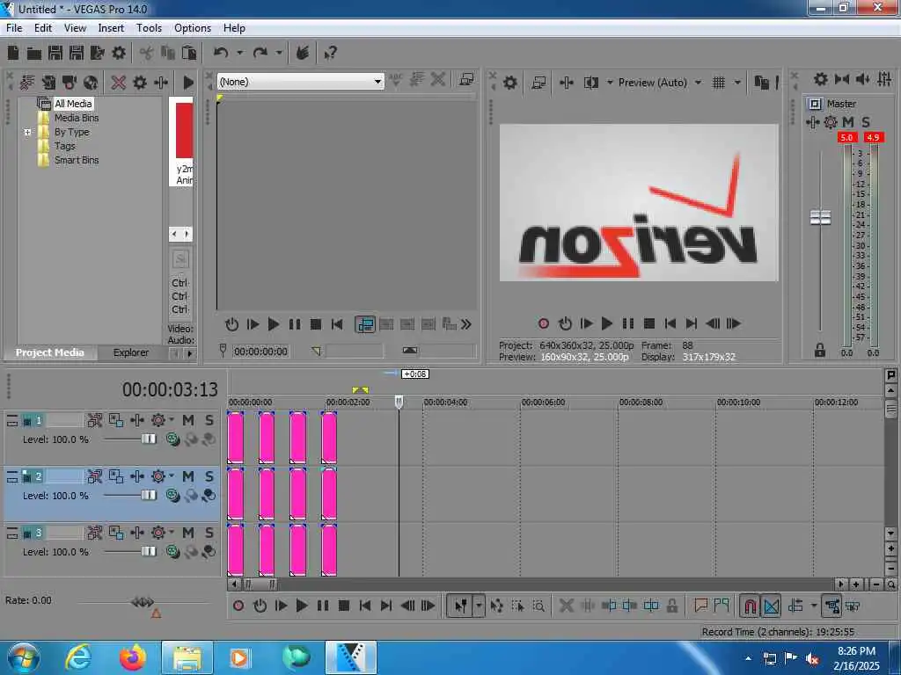Viewport: 901px width, 675px height.
Task: Click the What's This help icon
Action: tap(331, 54)
